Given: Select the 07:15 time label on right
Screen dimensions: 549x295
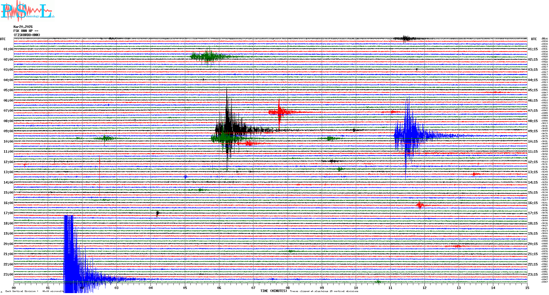Looking at the screenshot, I should [533, 111].
